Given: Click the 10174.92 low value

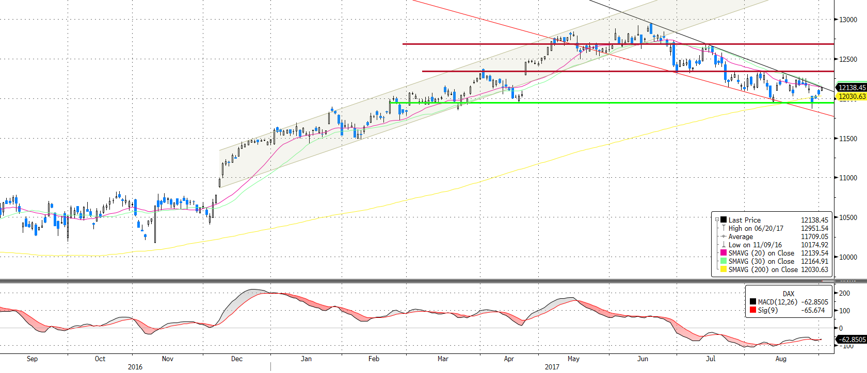Looking at the screenshot, I should (x=814, y=245).
